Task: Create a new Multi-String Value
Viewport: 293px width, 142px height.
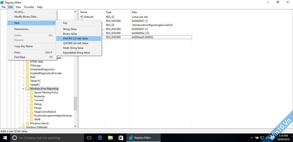Action: [79, 48]
